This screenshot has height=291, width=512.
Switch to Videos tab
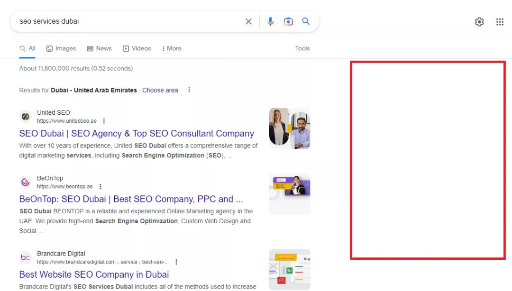click(137, 48)
